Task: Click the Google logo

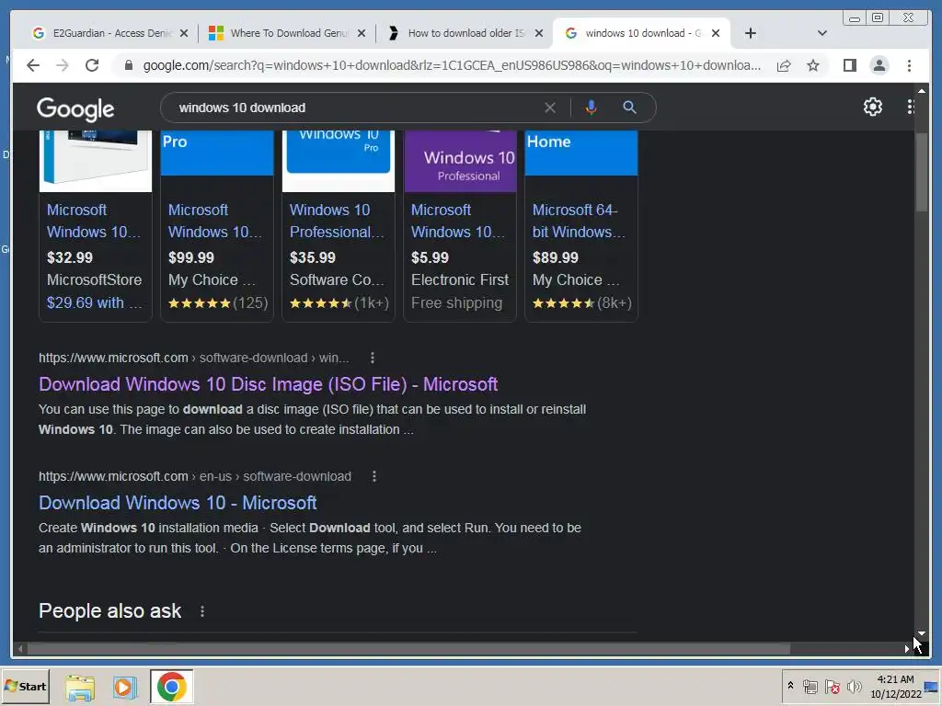Action: [x=75, y=109]
